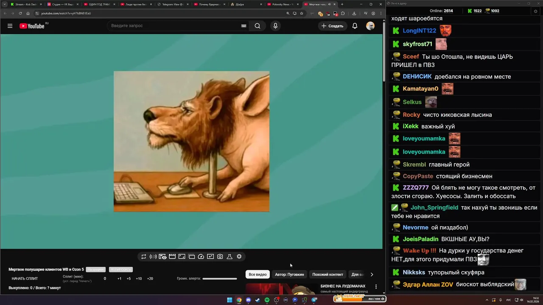Add +1 minute to the split
This screenshot has height=305, width=543.
(119, 279)
